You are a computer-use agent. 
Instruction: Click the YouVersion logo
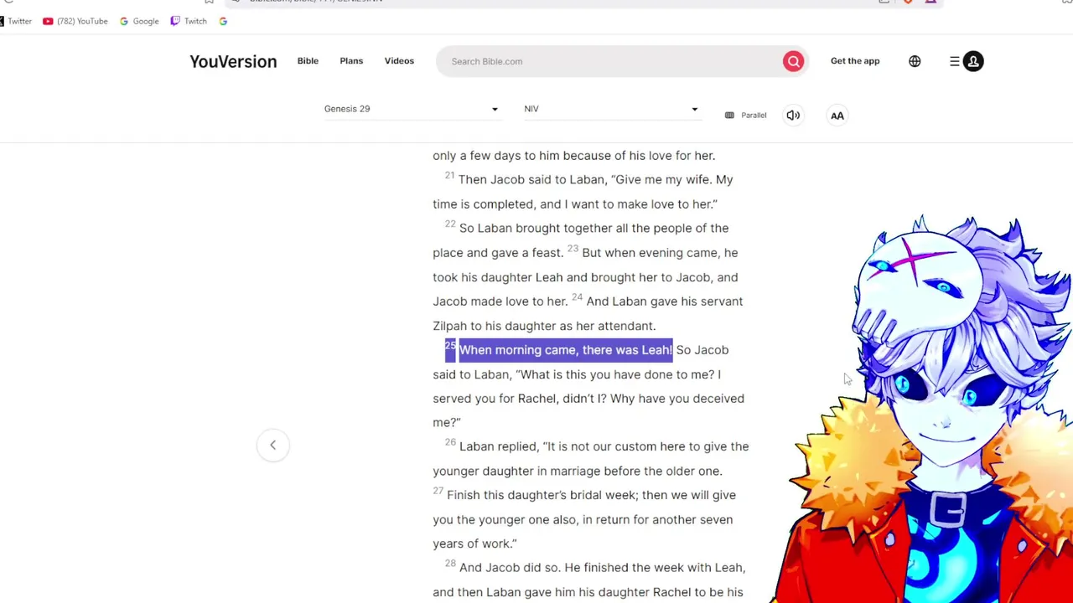click(x=233, y=61)
